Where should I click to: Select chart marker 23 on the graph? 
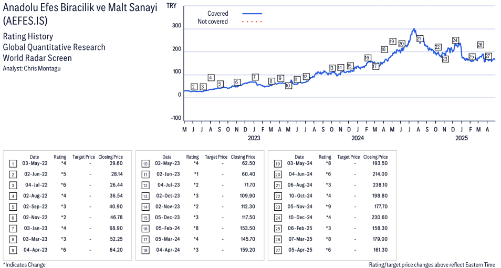(445, 59)
